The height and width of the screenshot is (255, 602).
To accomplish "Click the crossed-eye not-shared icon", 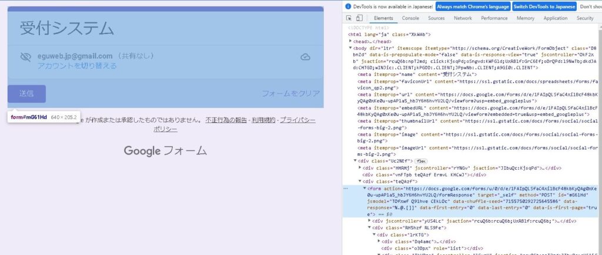I will click(25, 57).
